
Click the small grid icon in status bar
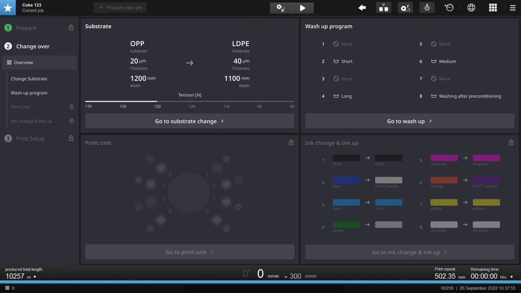[x=7, y=288]
